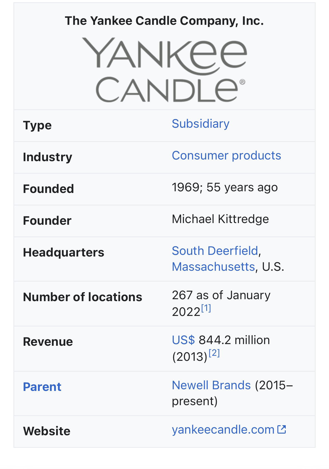329x469 pixels.
Task: Open citation reference [2]
Action: click(x=214, y=353)
